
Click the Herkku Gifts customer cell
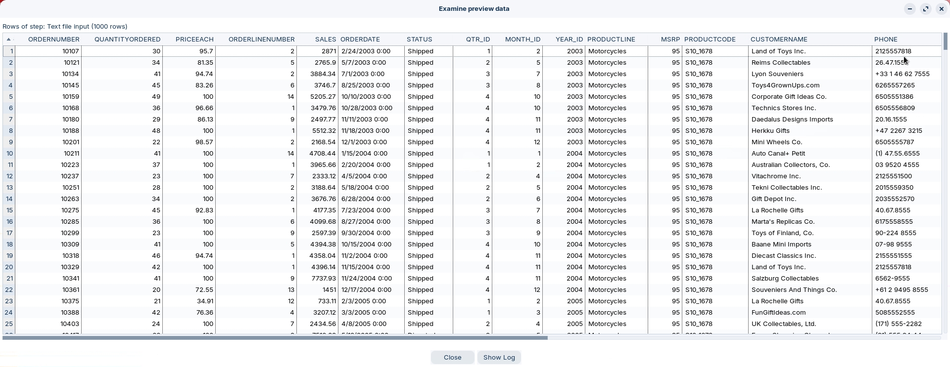tap(770, 131)
